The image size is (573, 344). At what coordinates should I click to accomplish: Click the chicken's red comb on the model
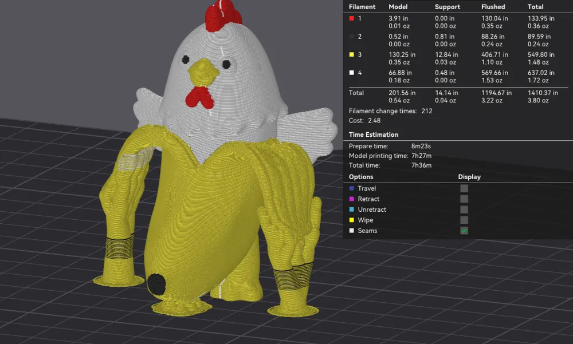222,15
